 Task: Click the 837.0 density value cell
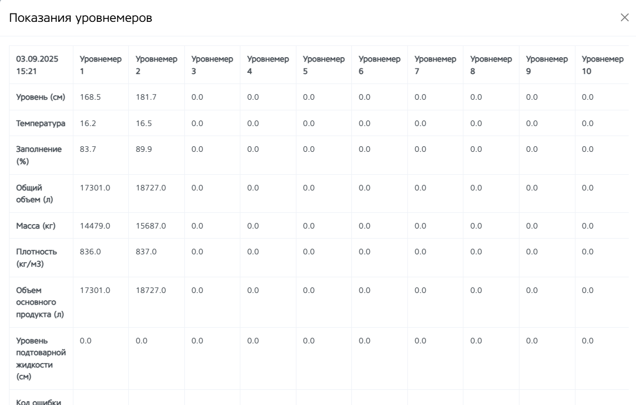146,252
